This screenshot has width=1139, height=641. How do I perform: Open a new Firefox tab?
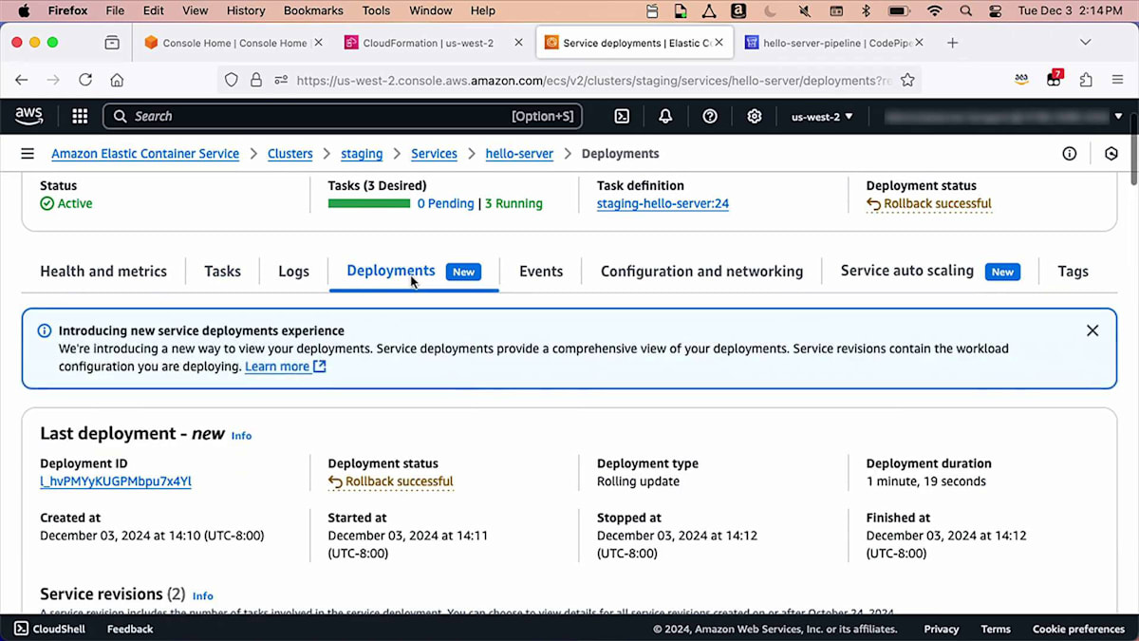tap(953, 43)
